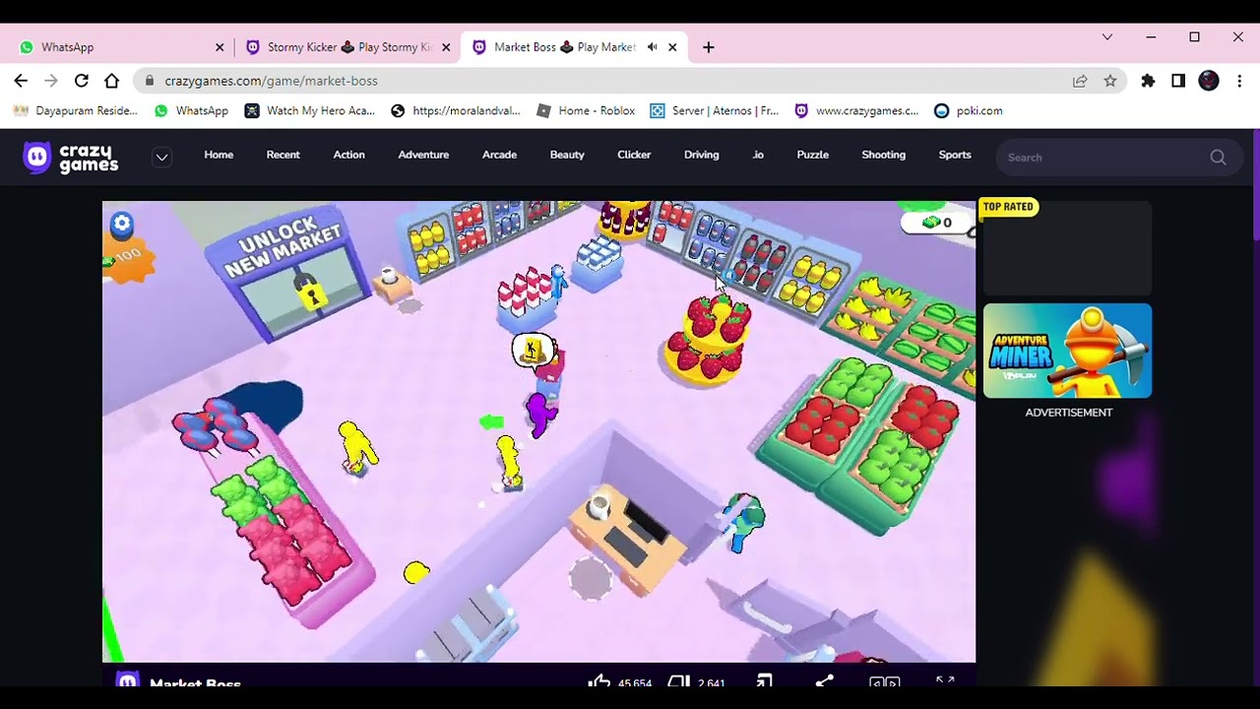The height and width of the screenshot is (709, 1260).
Task: Like the game with thumbs up
Action: (598, 681)
